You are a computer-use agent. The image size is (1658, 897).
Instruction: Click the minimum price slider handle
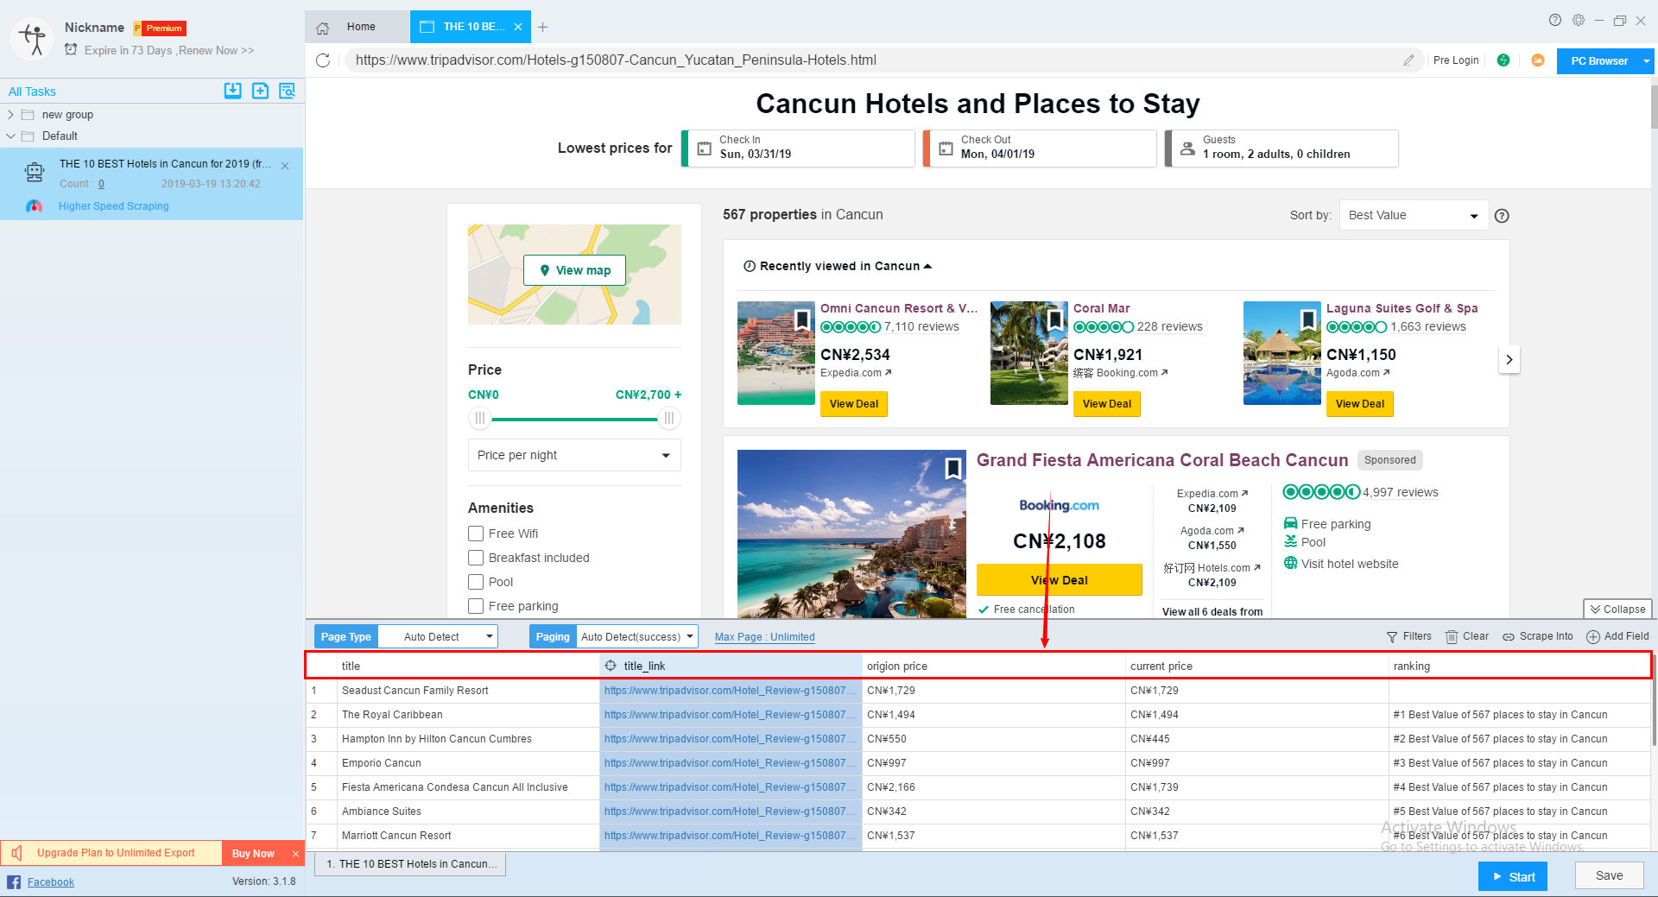pyautogui.click(x=479, y=419)
